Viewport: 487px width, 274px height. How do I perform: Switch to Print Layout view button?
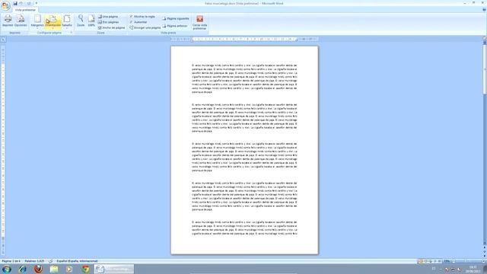click(x=421, y=261)
